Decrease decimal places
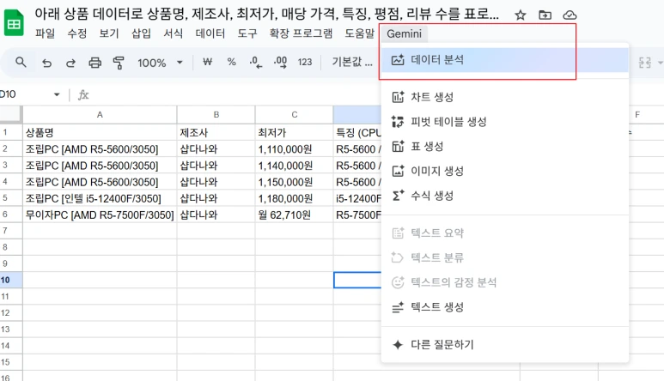The height and width of the screenshot is (381, 664). click(255, 62)
